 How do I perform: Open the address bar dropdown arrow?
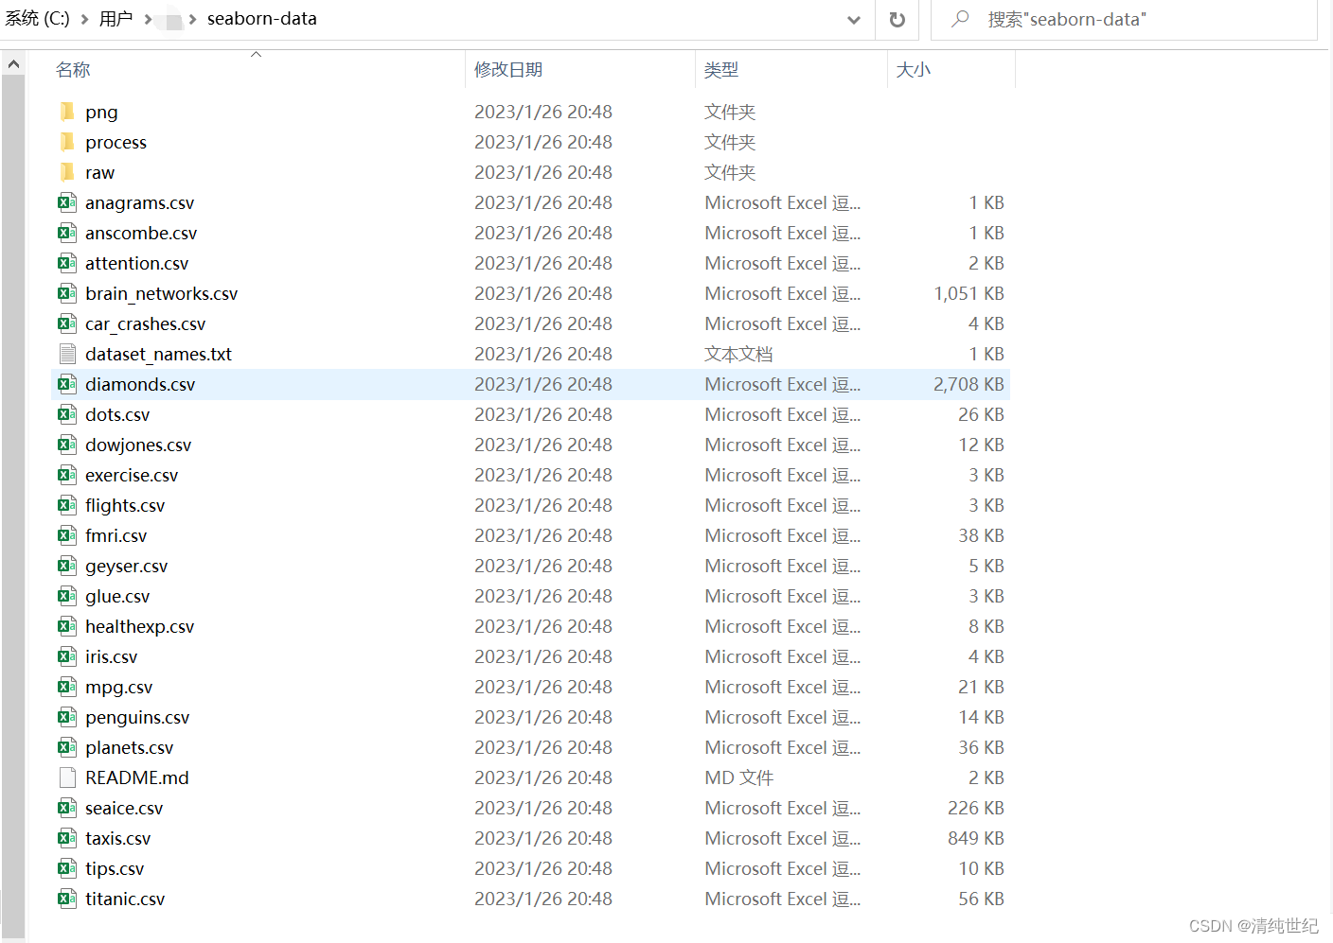click(x=853, y=19)
